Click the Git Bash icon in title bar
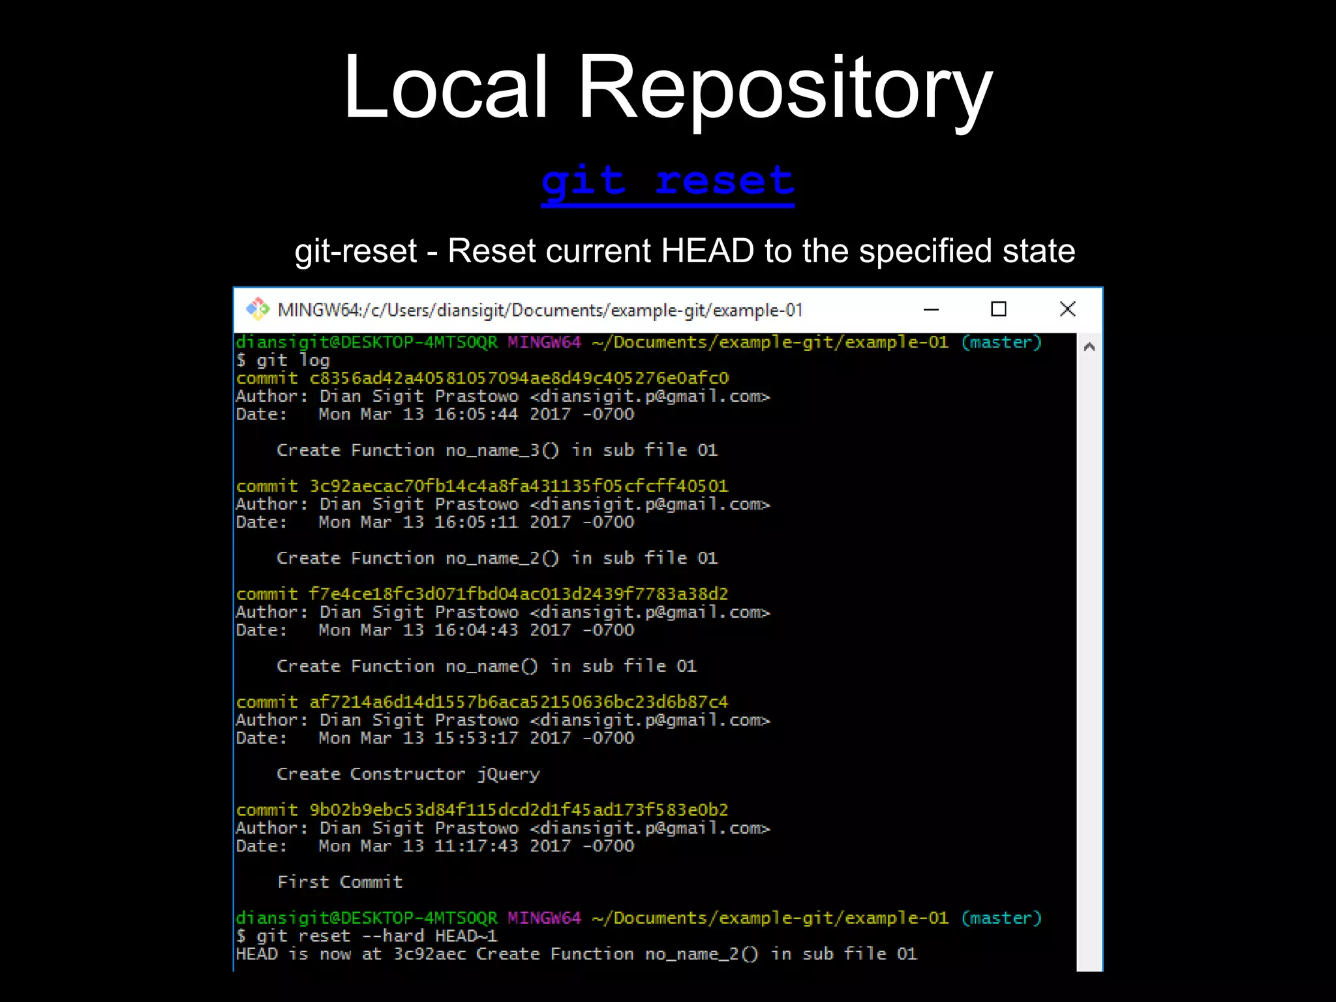The image size is (1336, 1002). pyautogui.click(x=258, y=309)
